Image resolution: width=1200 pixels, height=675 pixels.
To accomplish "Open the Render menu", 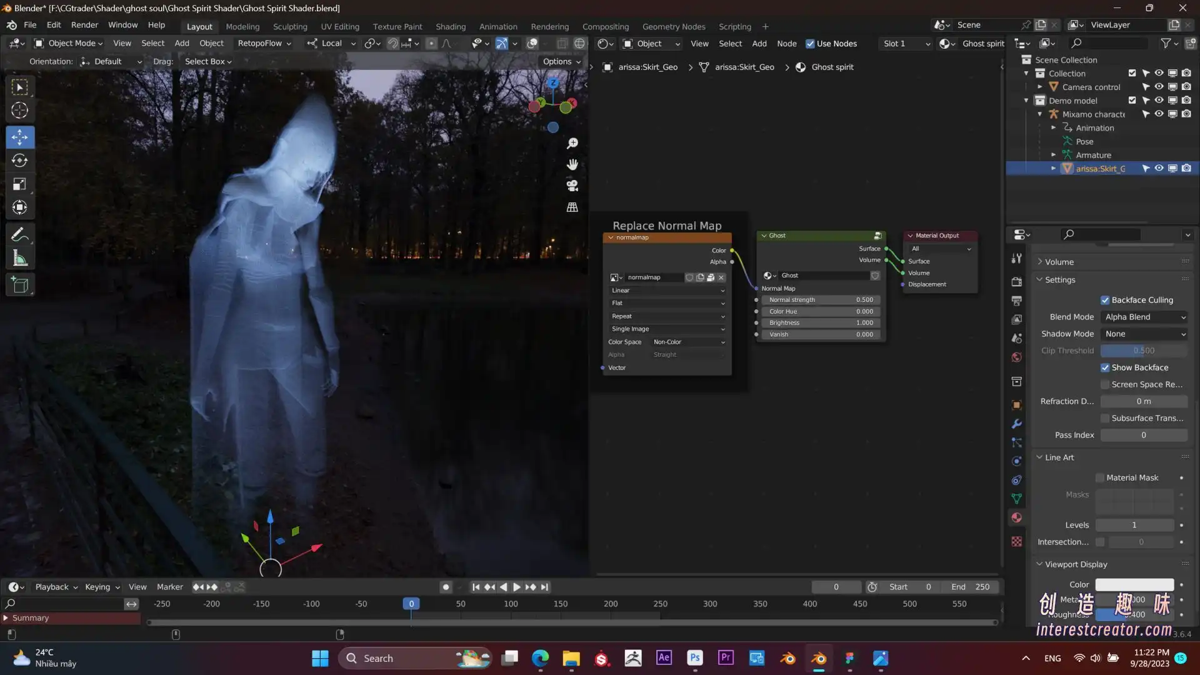I will coord(84,25).
